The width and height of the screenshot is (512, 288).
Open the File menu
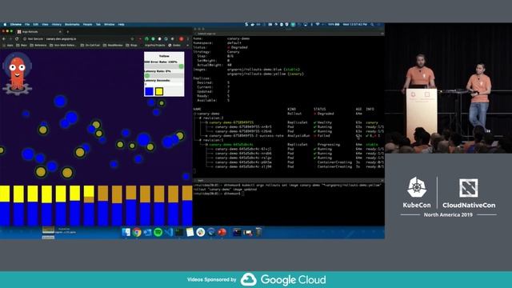tap(27, 25)
